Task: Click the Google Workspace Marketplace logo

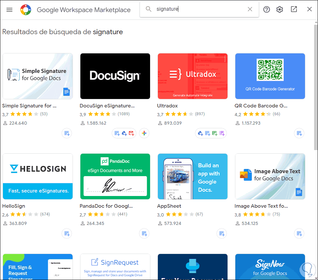Action: 26,9
